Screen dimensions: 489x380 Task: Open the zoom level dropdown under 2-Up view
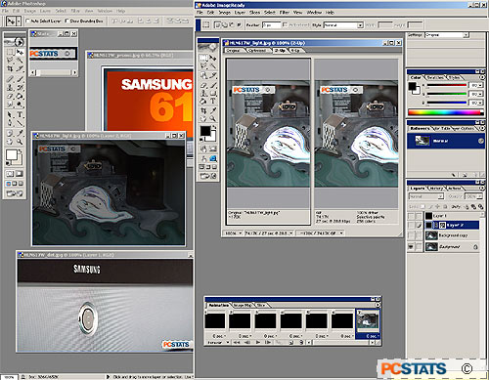pyautogui.click(x=233, y=233)
